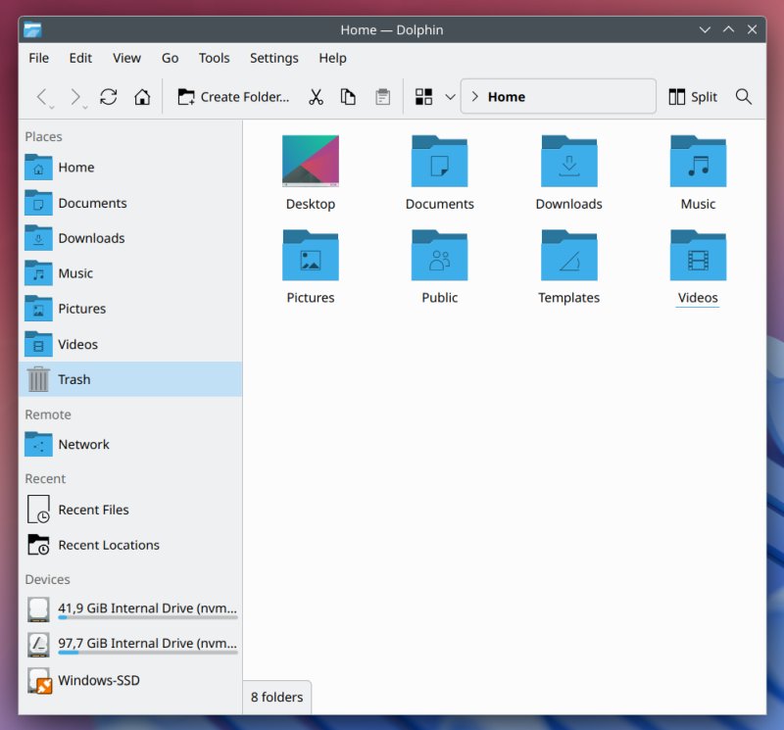The width and height of the screenshot is (784, 730).
Task: Open the view mode dropdown arrow
Action: click(x=450, y=97)
